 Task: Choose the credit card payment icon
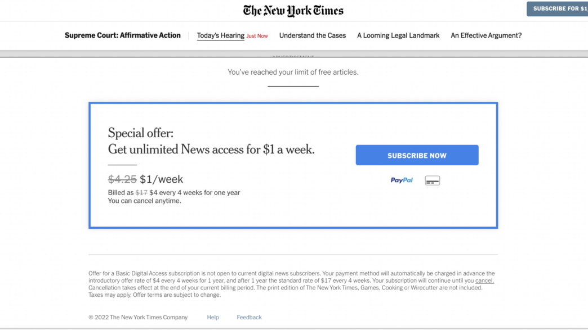[x=433, y=180]
